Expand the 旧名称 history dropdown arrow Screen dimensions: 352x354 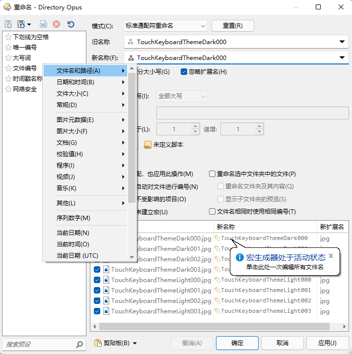click(342, 42)
